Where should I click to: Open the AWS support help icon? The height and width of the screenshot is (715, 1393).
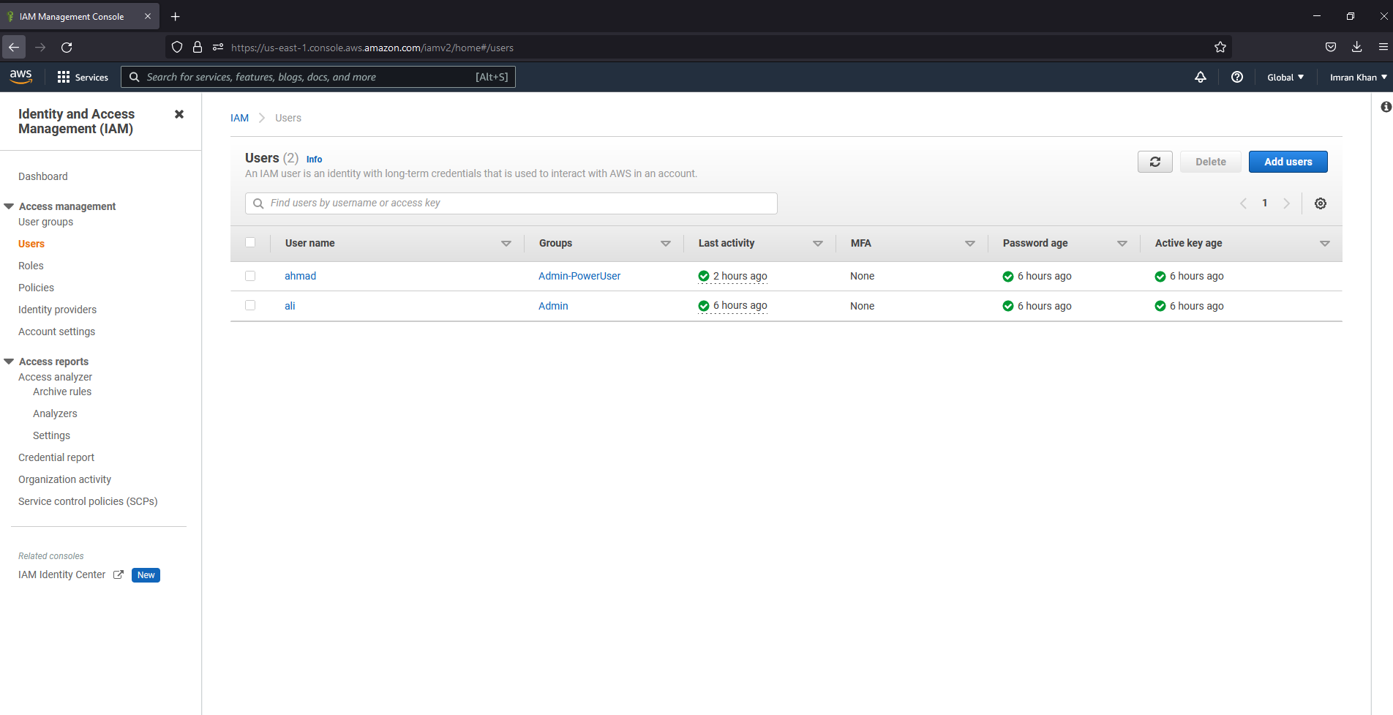click(1236, 77)
